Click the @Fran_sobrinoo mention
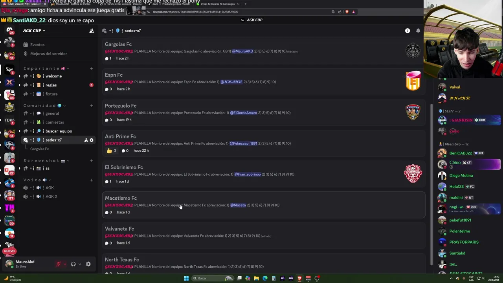The width and height of the screenshot is (503, 283). tap(248, 175)
